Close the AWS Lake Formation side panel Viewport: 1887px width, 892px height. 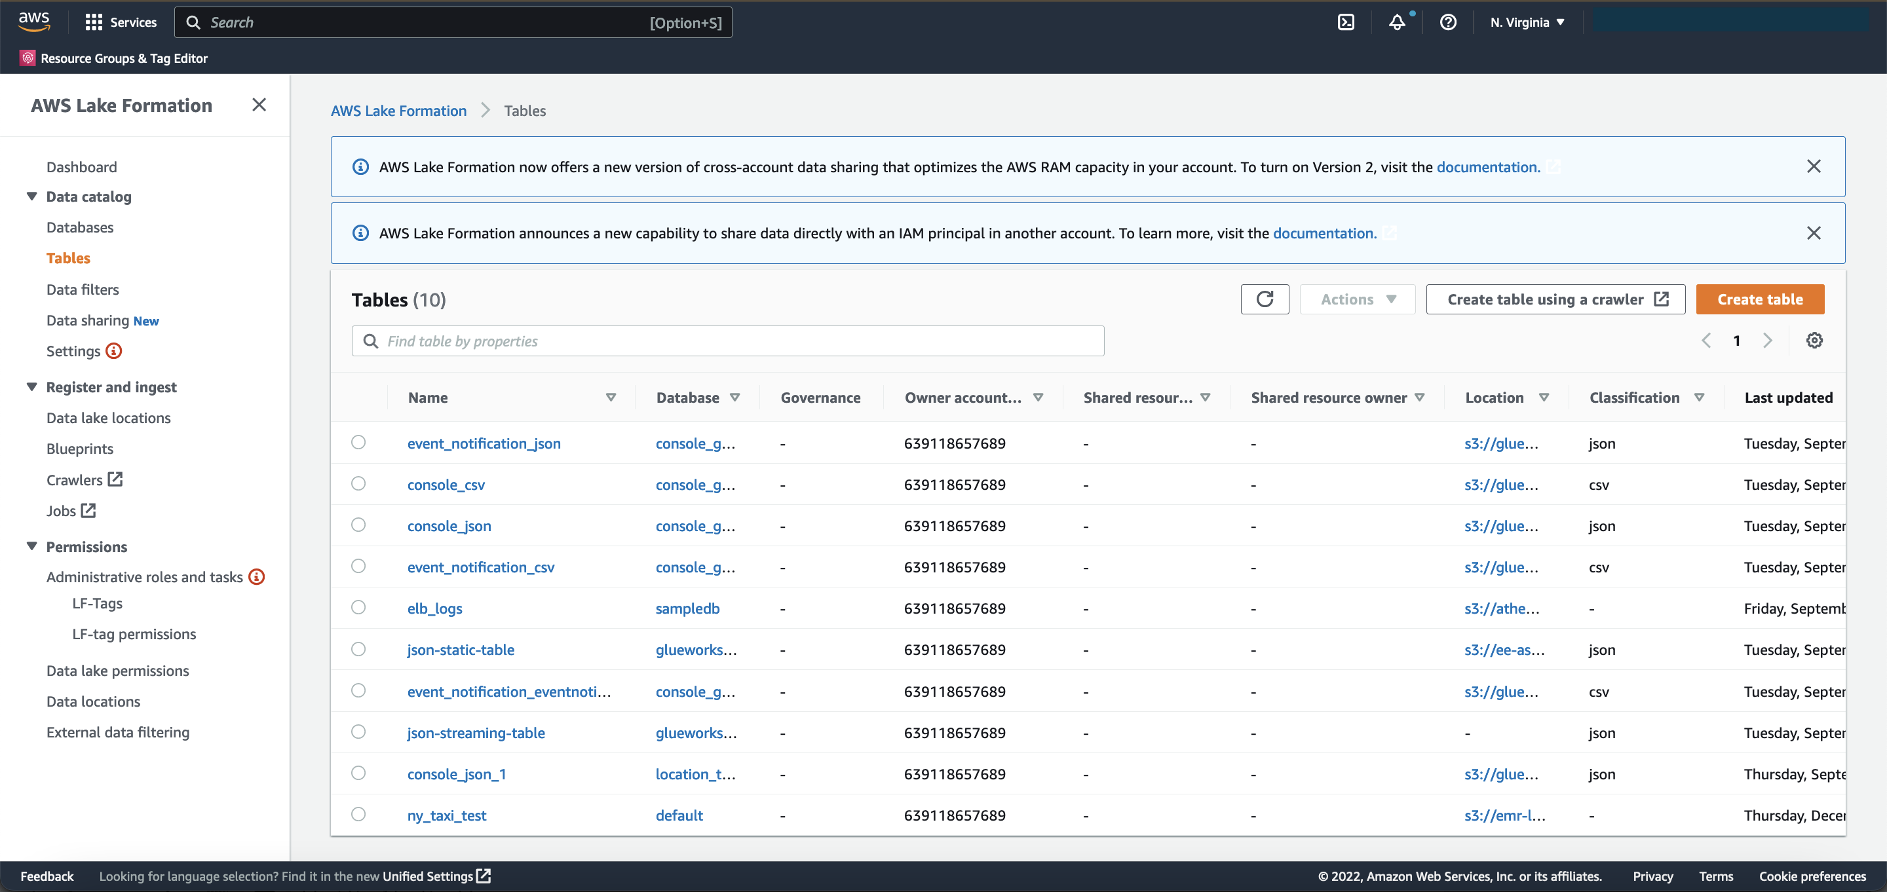click(259, 105)
